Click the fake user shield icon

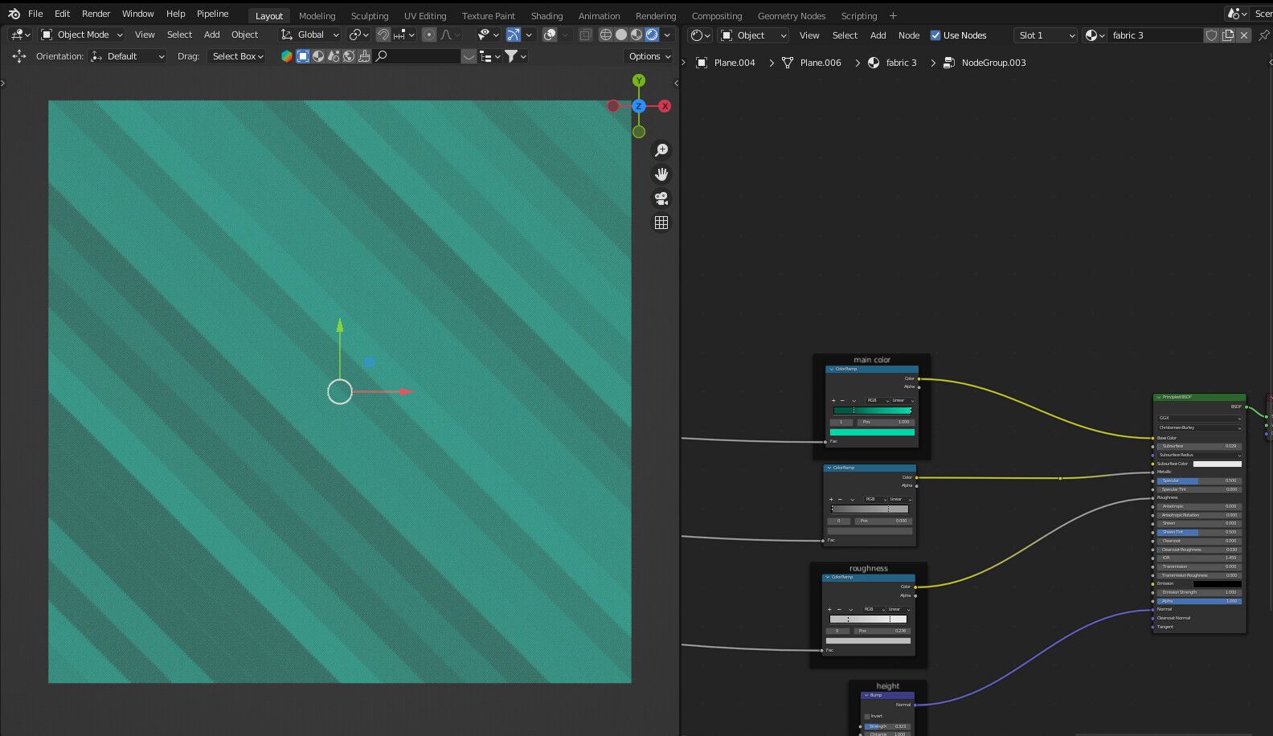point(1211,35)
